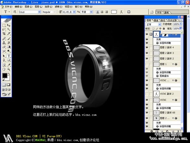Select the Horizontal Type tool in toolbox

(x=9, y=56)
